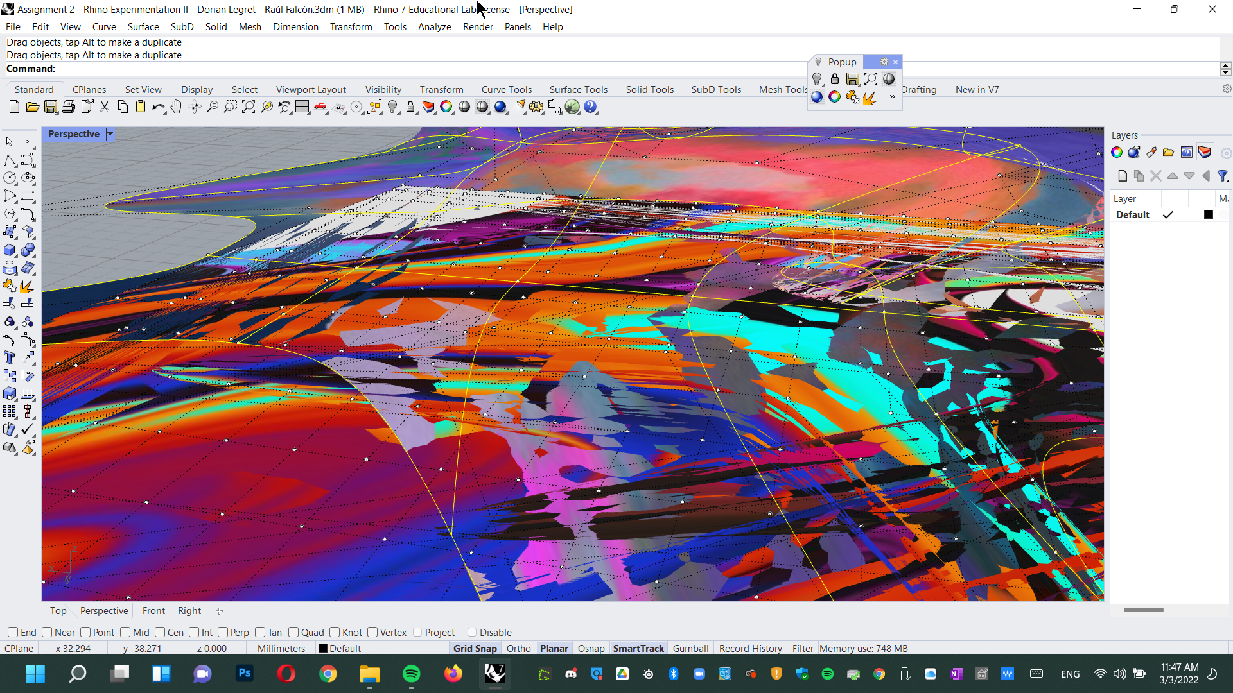Switch to the SubD Tools toolbar tab
Screen dimensions: 1233x693
(716, 89)
